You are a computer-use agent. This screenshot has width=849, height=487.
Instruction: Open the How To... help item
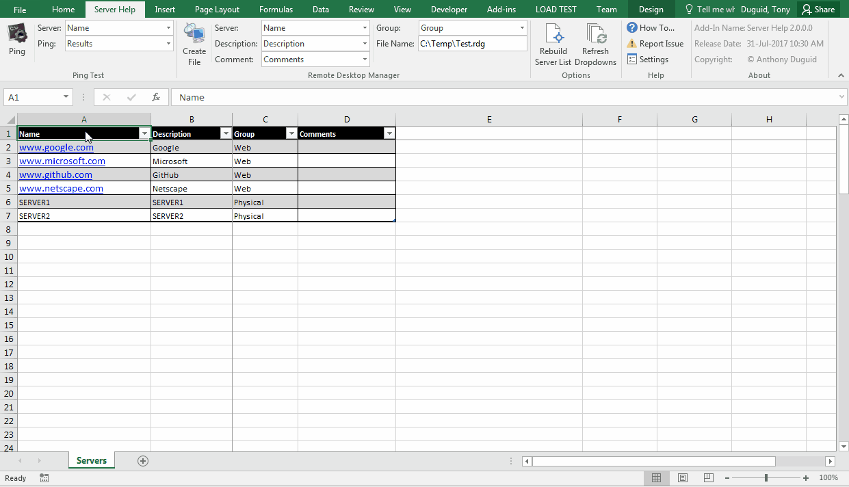point(651,28)
